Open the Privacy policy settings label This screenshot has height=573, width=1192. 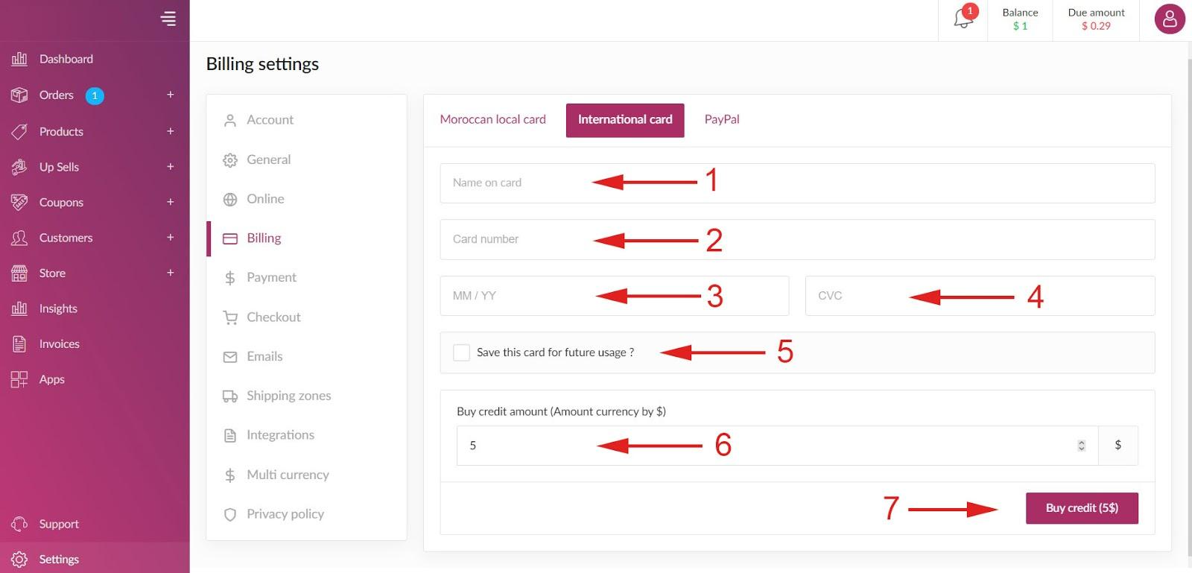pyautogui.click(x=285, y=514)
